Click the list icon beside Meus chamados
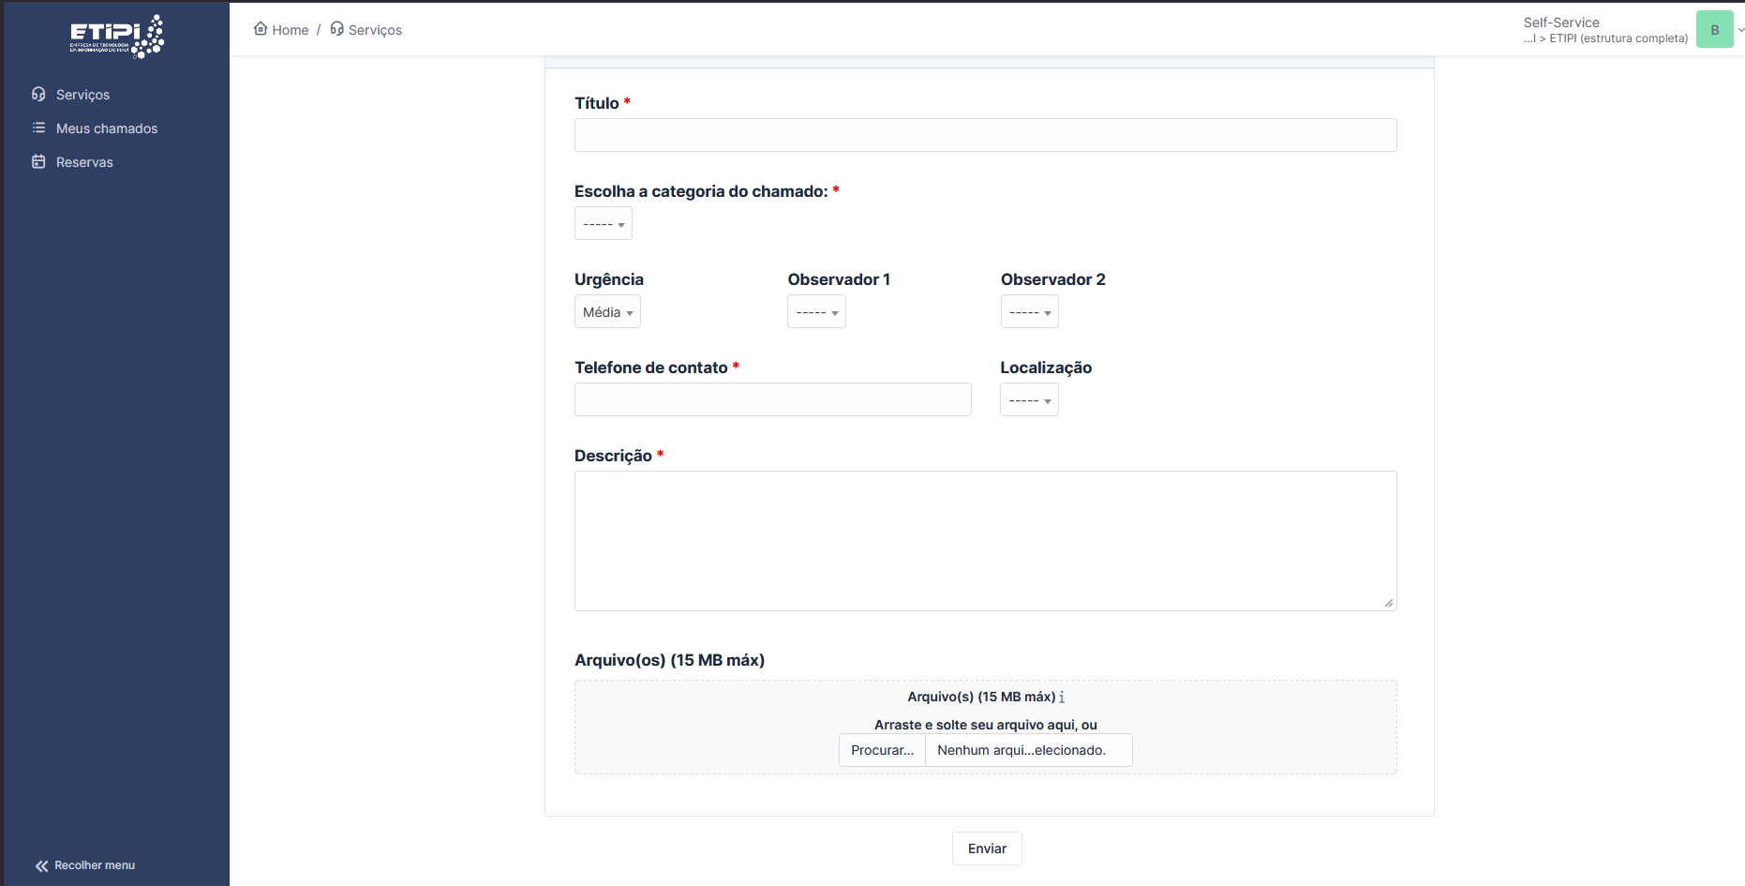1745x886 pixels. pos(38,128)
